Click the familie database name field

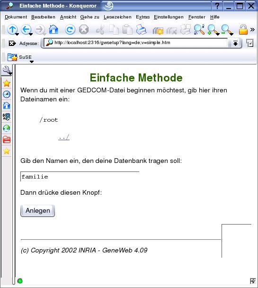(80, 177)
